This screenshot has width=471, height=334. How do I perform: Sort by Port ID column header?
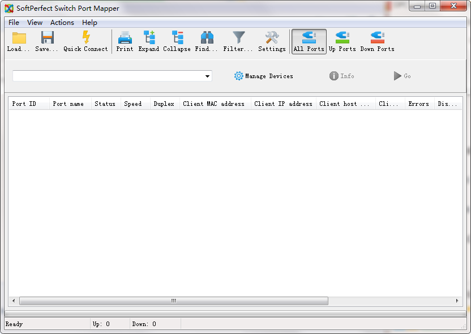[x=29, y=104]
